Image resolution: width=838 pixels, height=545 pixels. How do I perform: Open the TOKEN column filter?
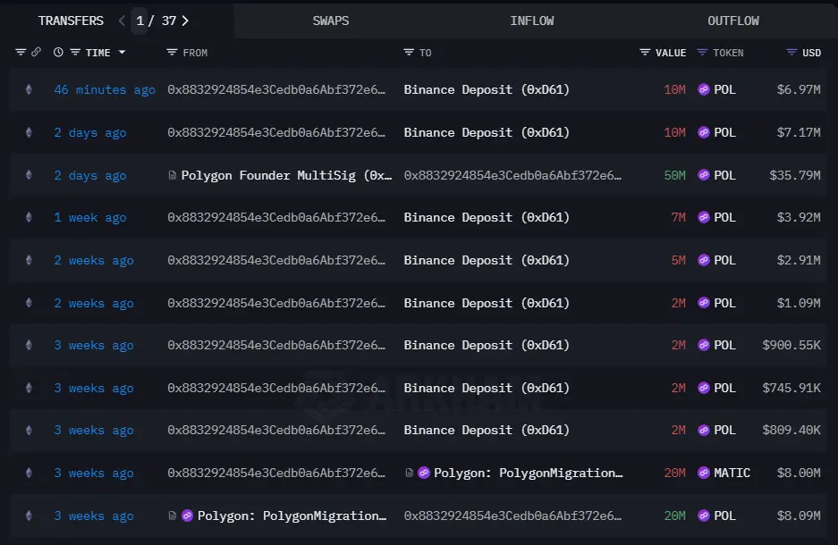(x=702, y=53)
